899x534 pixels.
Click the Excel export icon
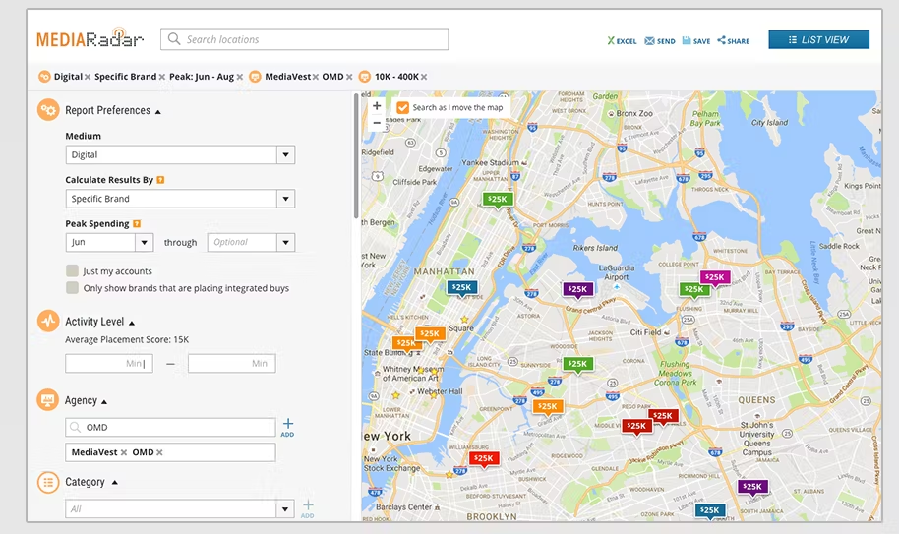click(x=611, y=40)
